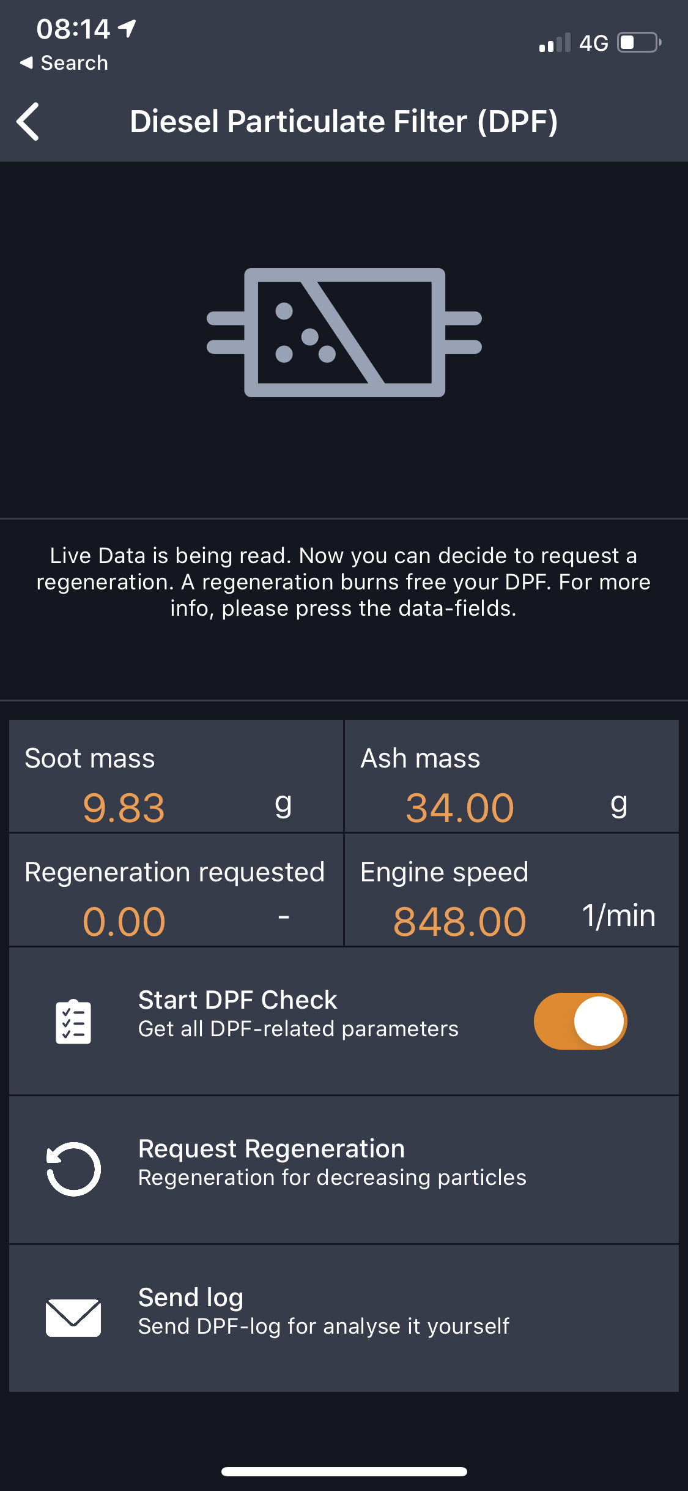Tap the cellular signal bars

point(554,43)
